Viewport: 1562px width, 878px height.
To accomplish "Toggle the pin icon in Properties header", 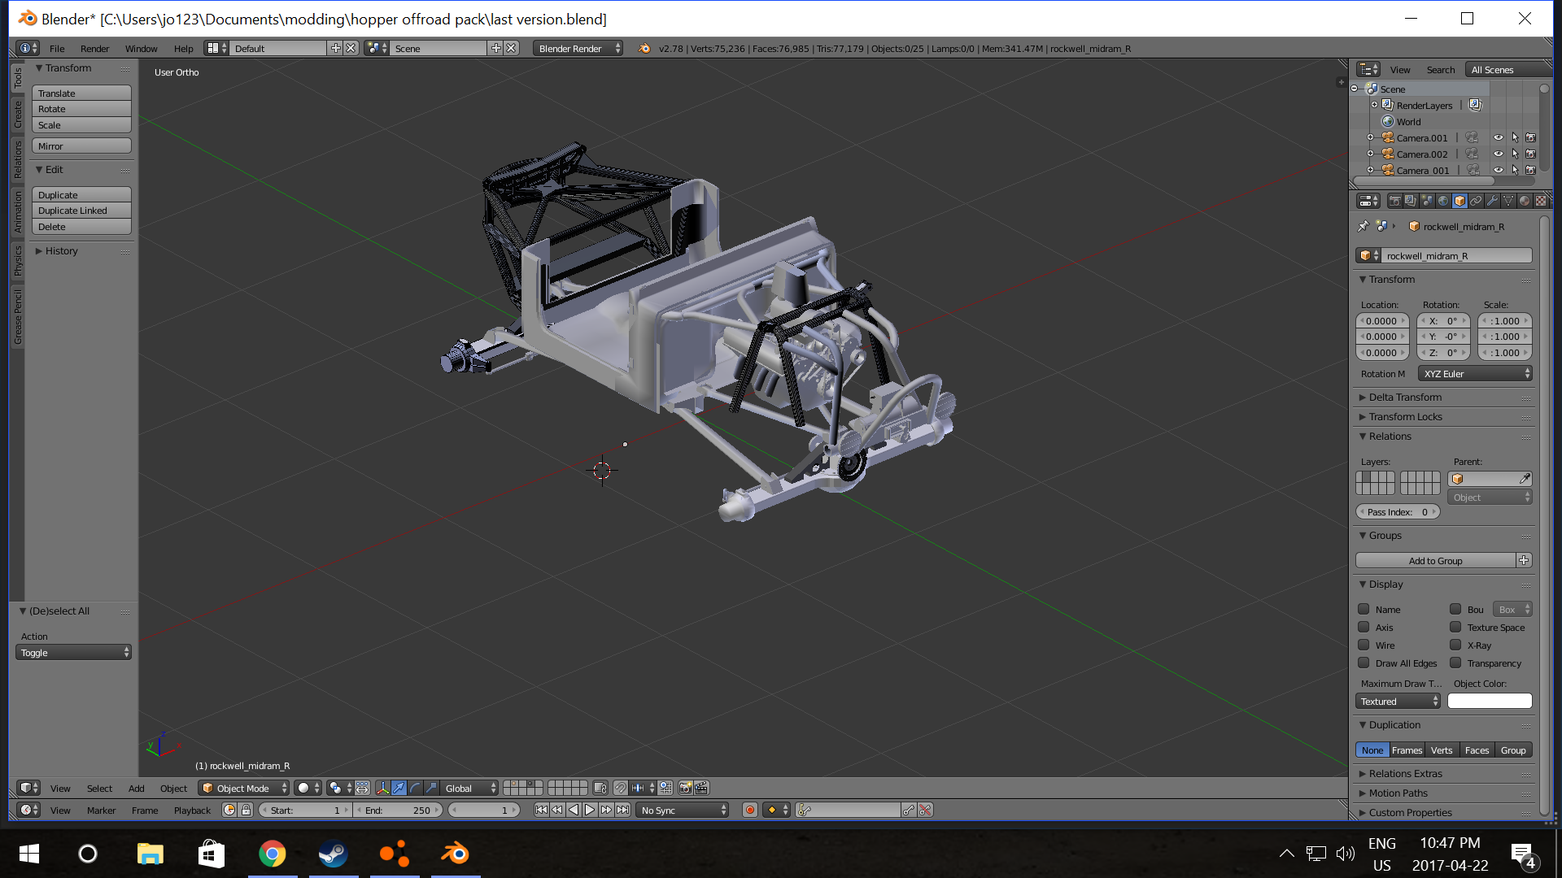I will pyautogui.click(x=1363, y=226).
